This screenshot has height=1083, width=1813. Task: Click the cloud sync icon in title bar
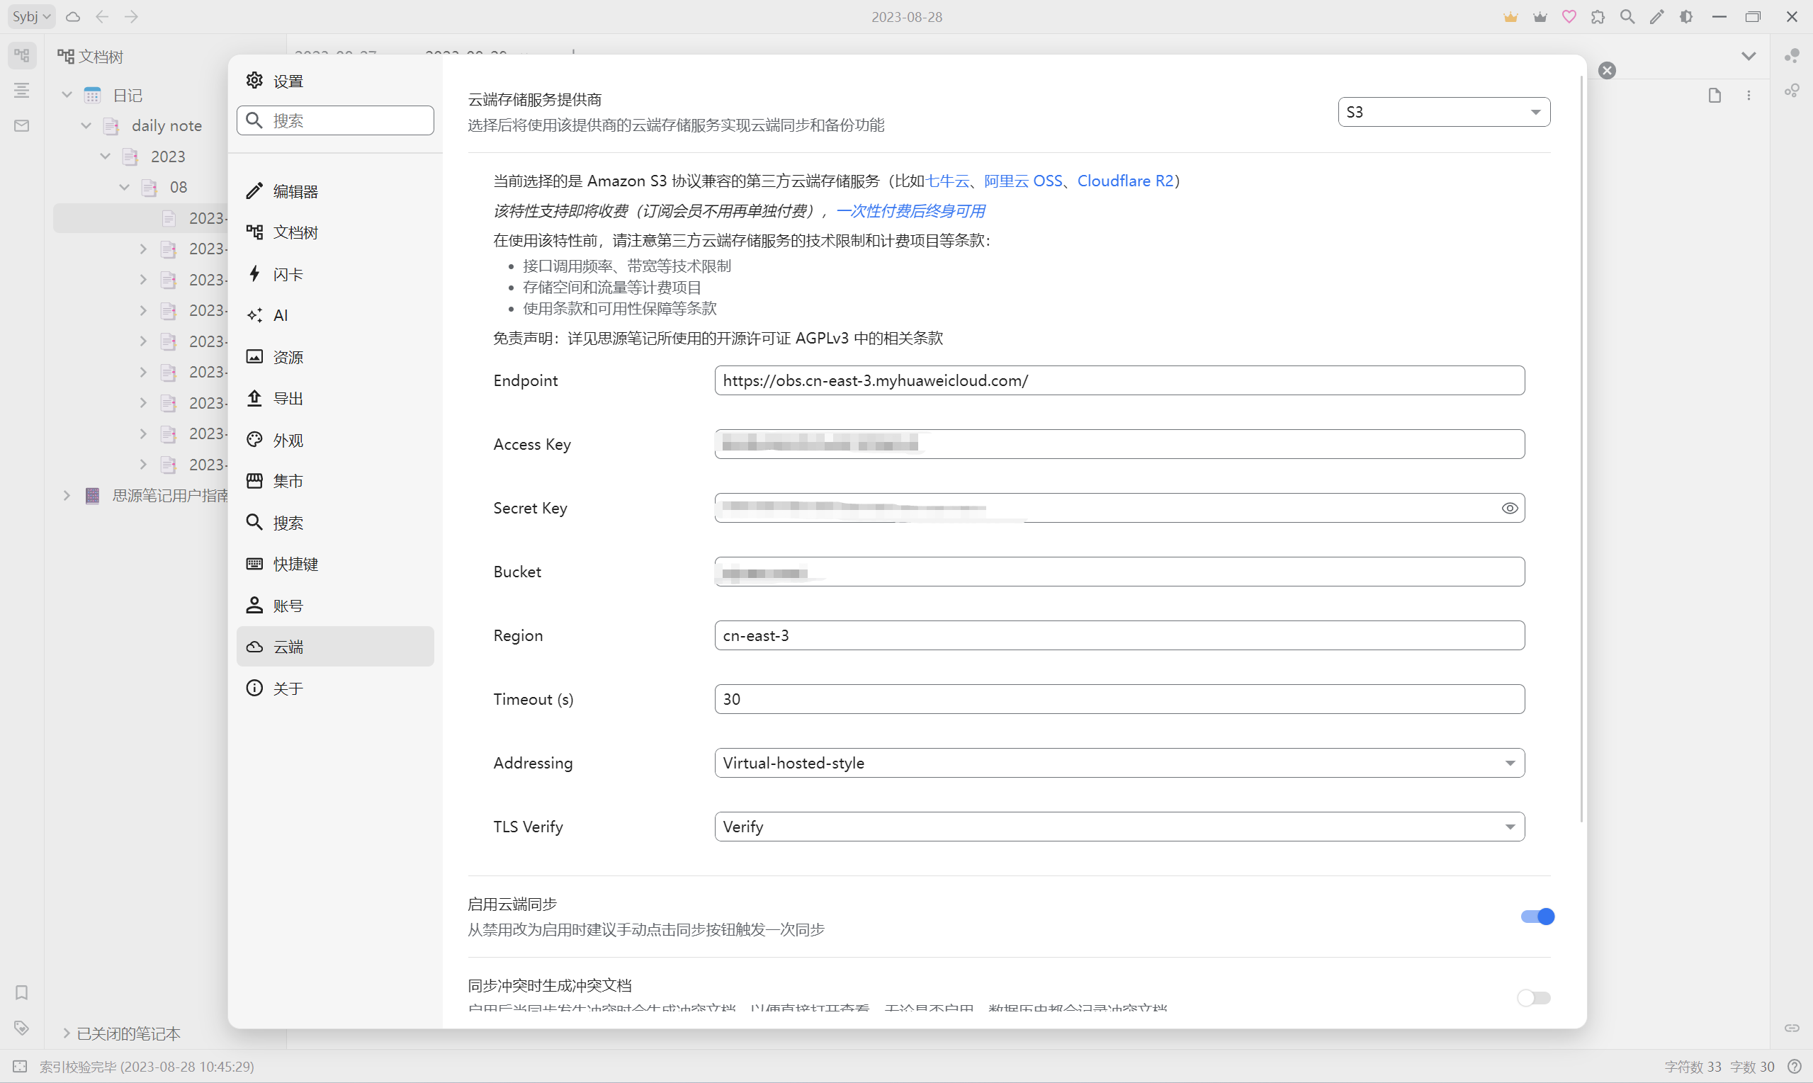[x=73, y=16]
